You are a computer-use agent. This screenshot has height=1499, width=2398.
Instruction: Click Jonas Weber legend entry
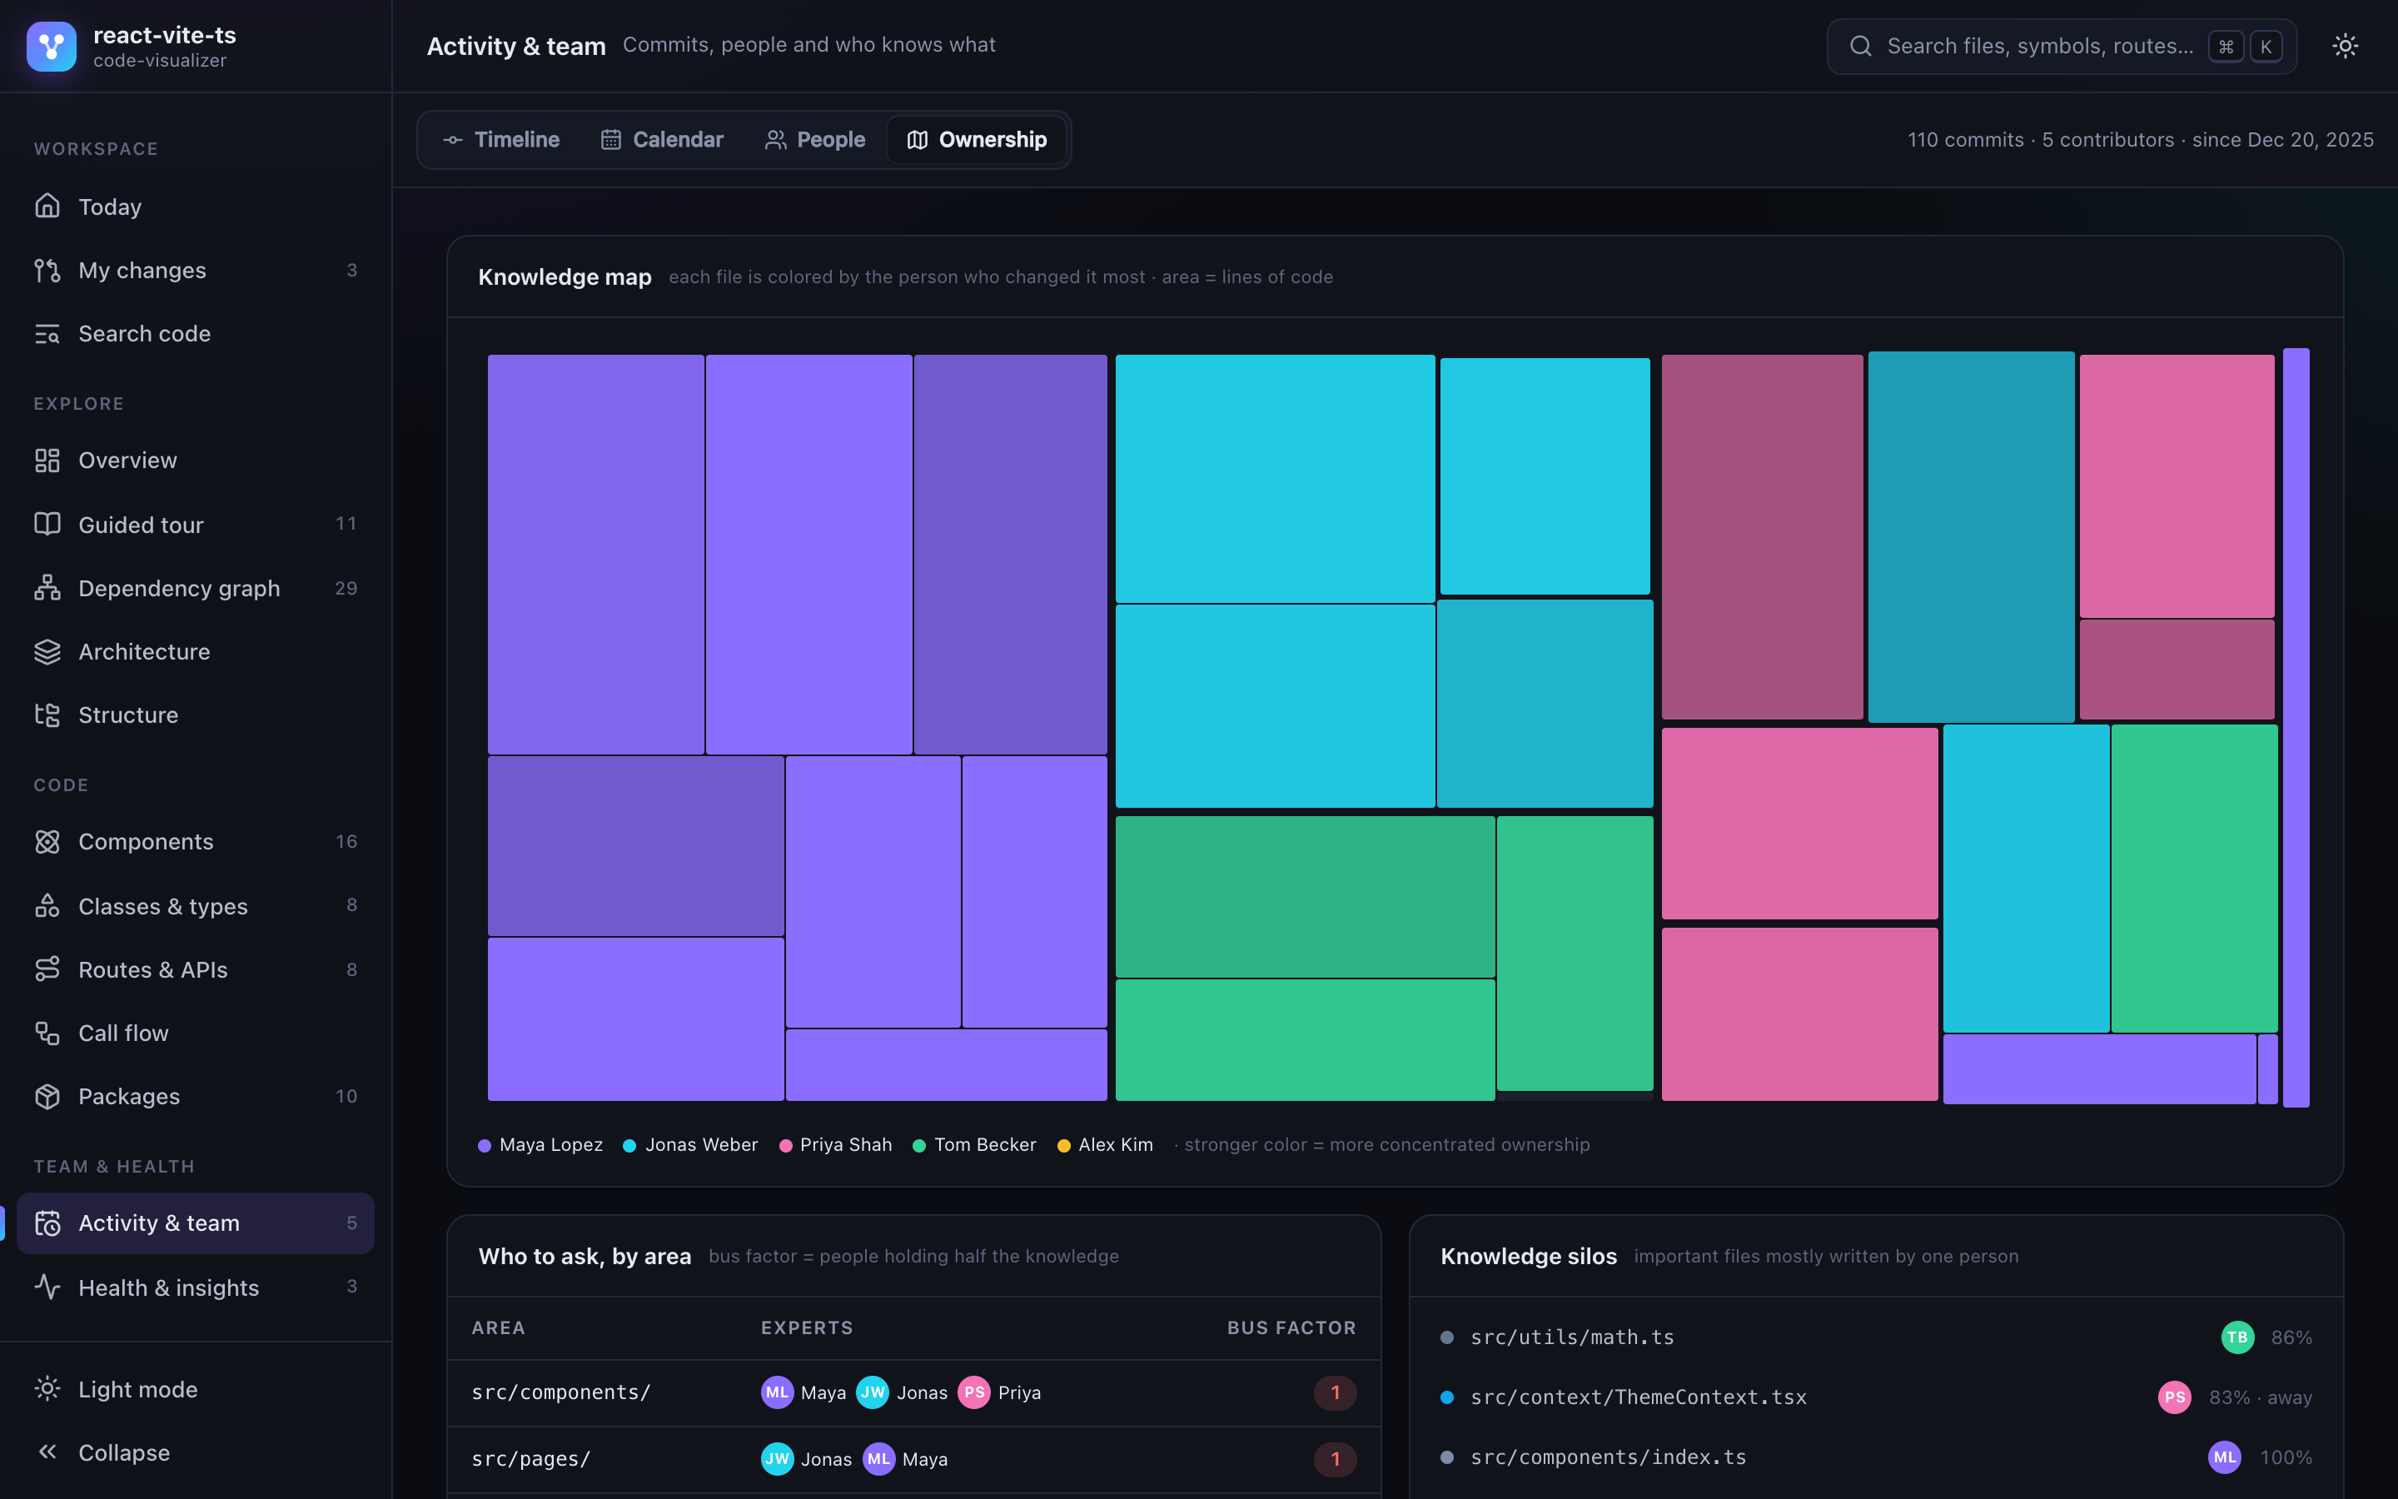[690, 1145]
